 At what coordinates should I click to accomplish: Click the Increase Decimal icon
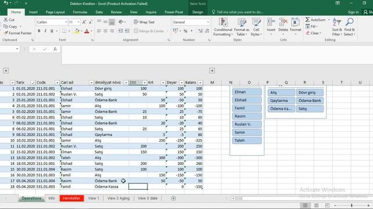tap(200, 31)
